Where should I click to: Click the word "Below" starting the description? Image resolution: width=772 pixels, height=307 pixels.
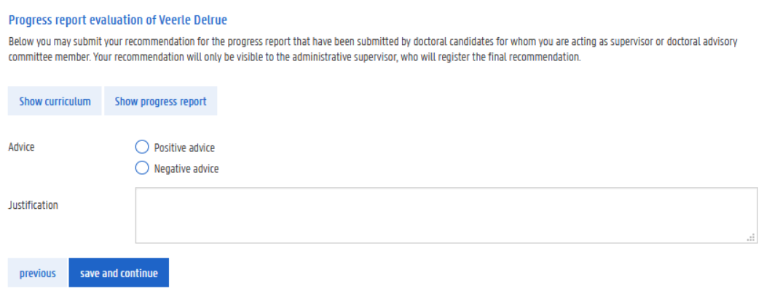(x=20, y=42)
